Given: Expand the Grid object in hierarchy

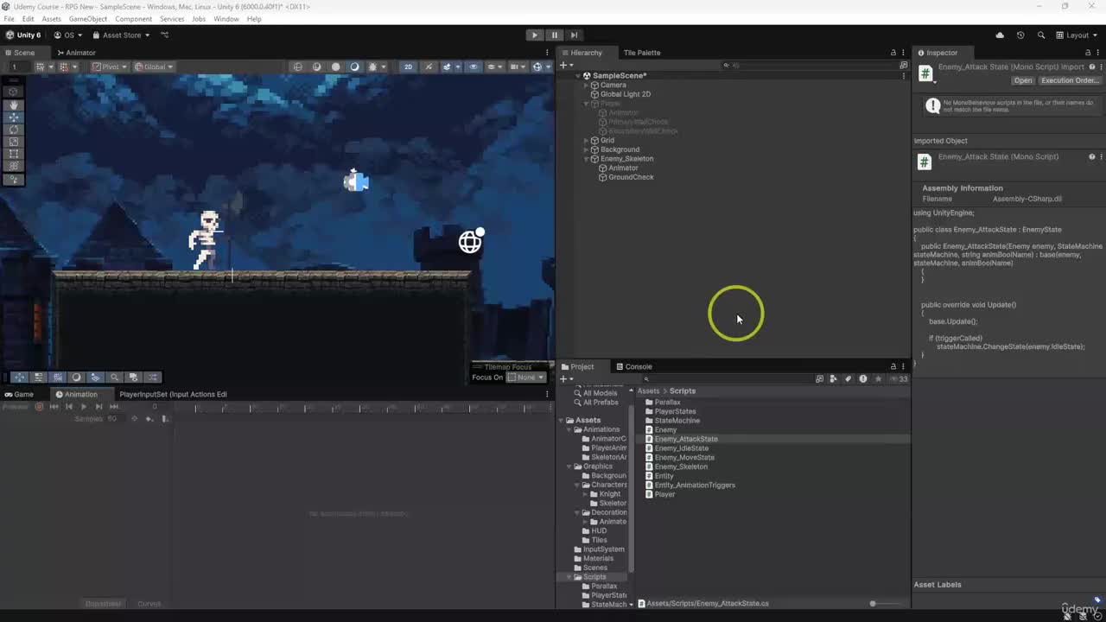Looking at the screenshot, I should point(586,140).
